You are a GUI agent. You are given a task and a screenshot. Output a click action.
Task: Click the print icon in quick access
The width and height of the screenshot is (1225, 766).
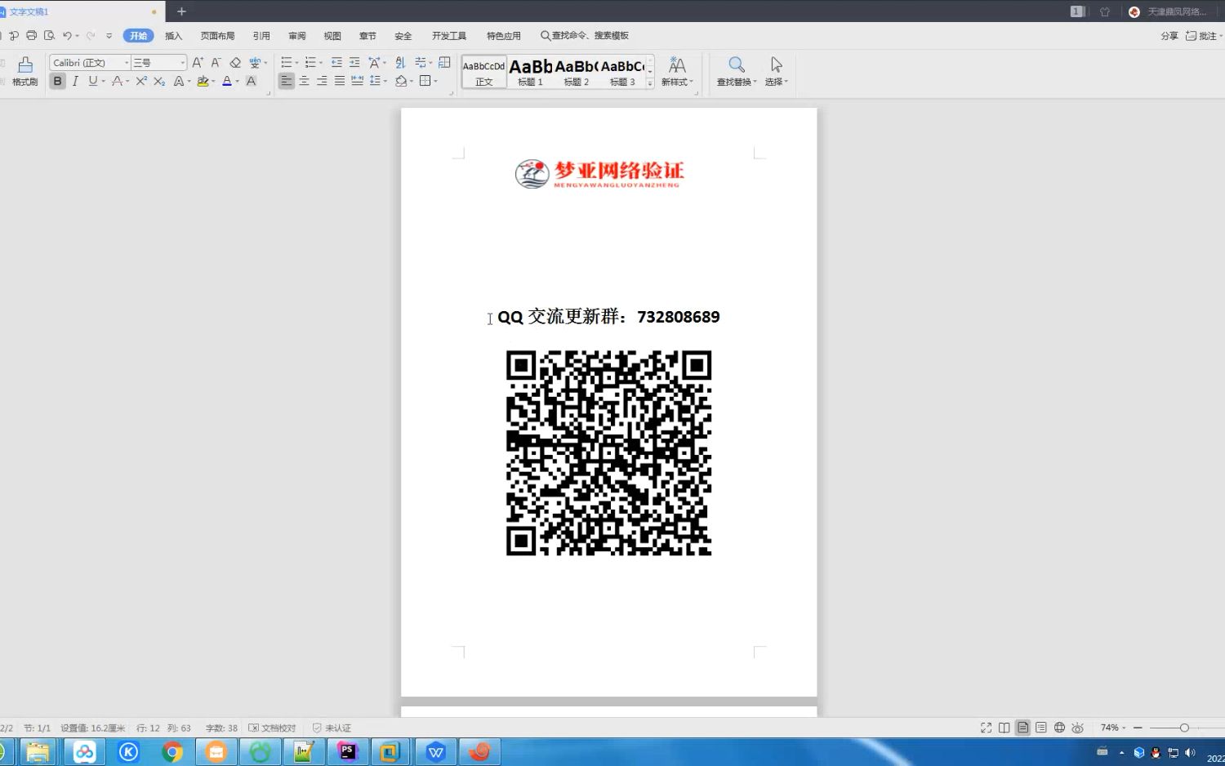(31, 36)
